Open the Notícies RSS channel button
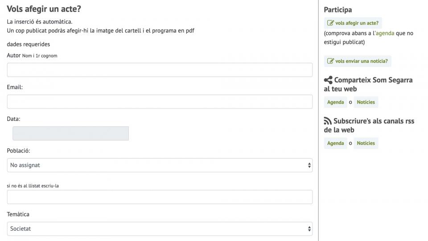Viewport: 428px width, 241px height. click(366, 143)
